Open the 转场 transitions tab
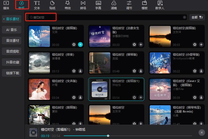 click(83, 5)
